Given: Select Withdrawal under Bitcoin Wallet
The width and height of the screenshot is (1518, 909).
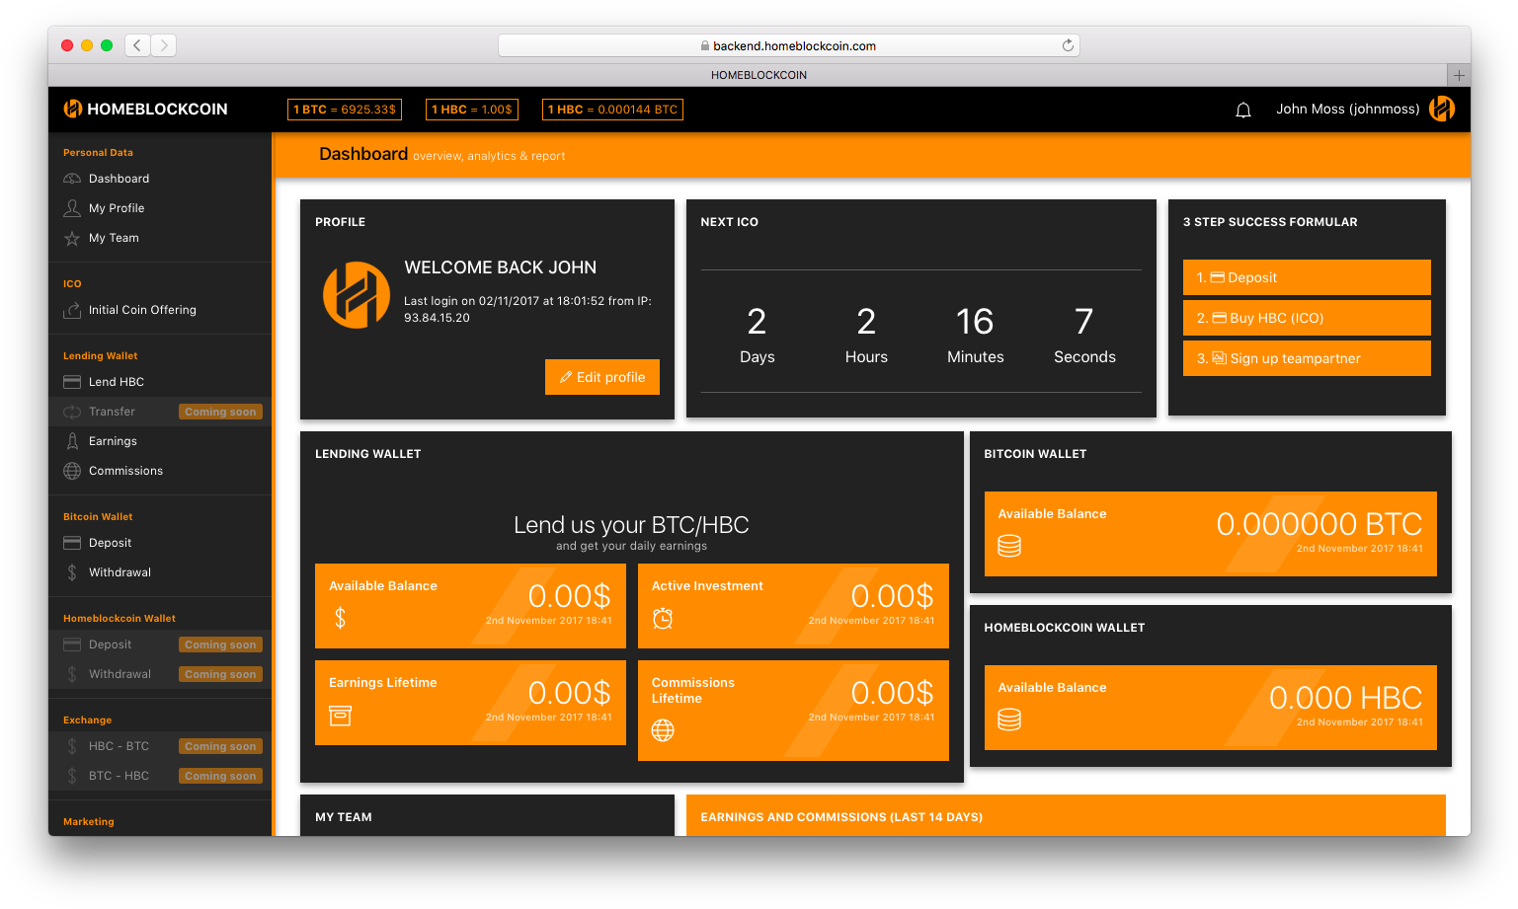Looking at the screenshot, I should pyautogui.click(x=120, y=572).
